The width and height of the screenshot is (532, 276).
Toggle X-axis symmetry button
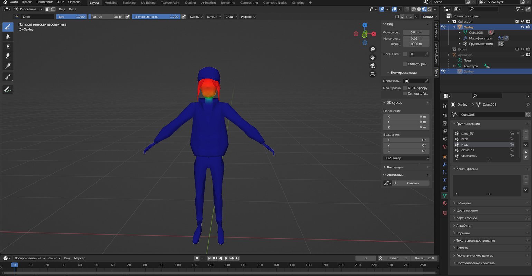[x=402, y=17]
